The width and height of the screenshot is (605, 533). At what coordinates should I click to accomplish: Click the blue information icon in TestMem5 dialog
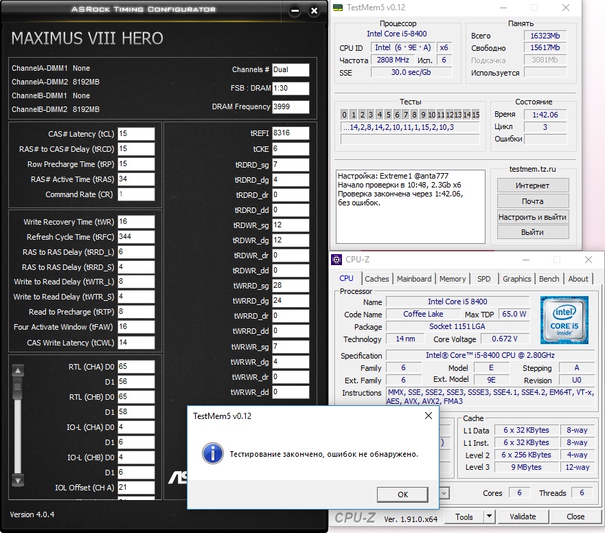[x=213, y=453]
